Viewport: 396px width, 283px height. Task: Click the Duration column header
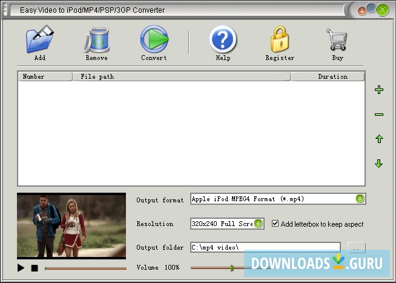click(x=328, y=76)
